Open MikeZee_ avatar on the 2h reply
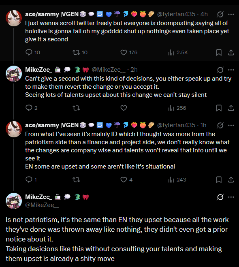Image resolution: width=239 pixels, height=267 pixels. click(14, 74)
